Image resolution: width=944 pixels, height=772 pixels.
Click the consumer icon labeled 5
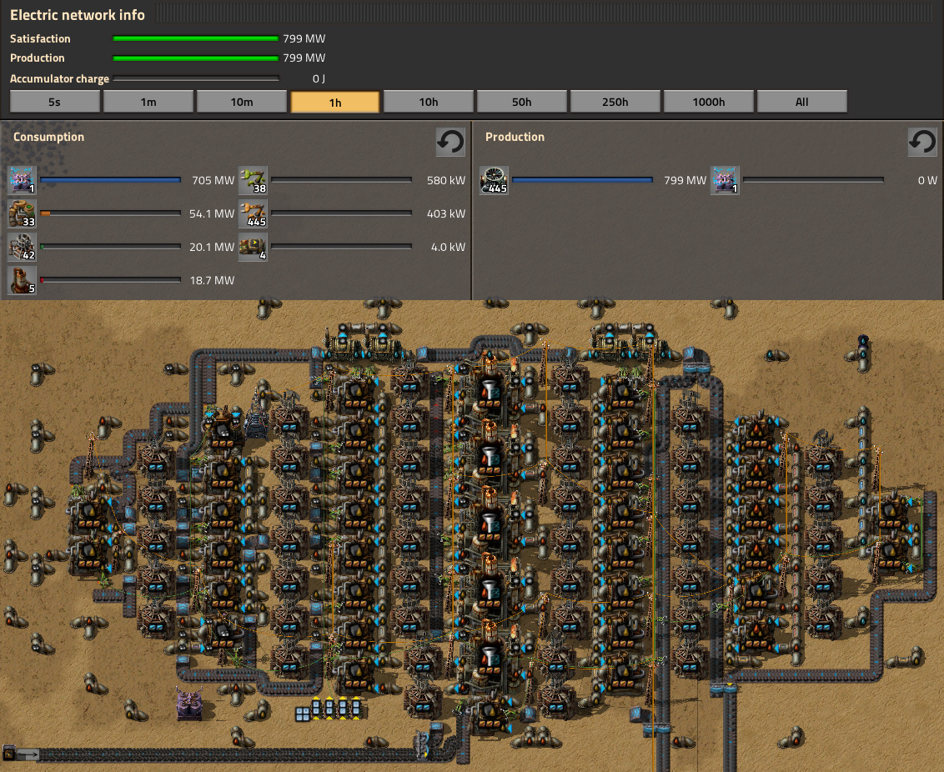pos(22,280)
